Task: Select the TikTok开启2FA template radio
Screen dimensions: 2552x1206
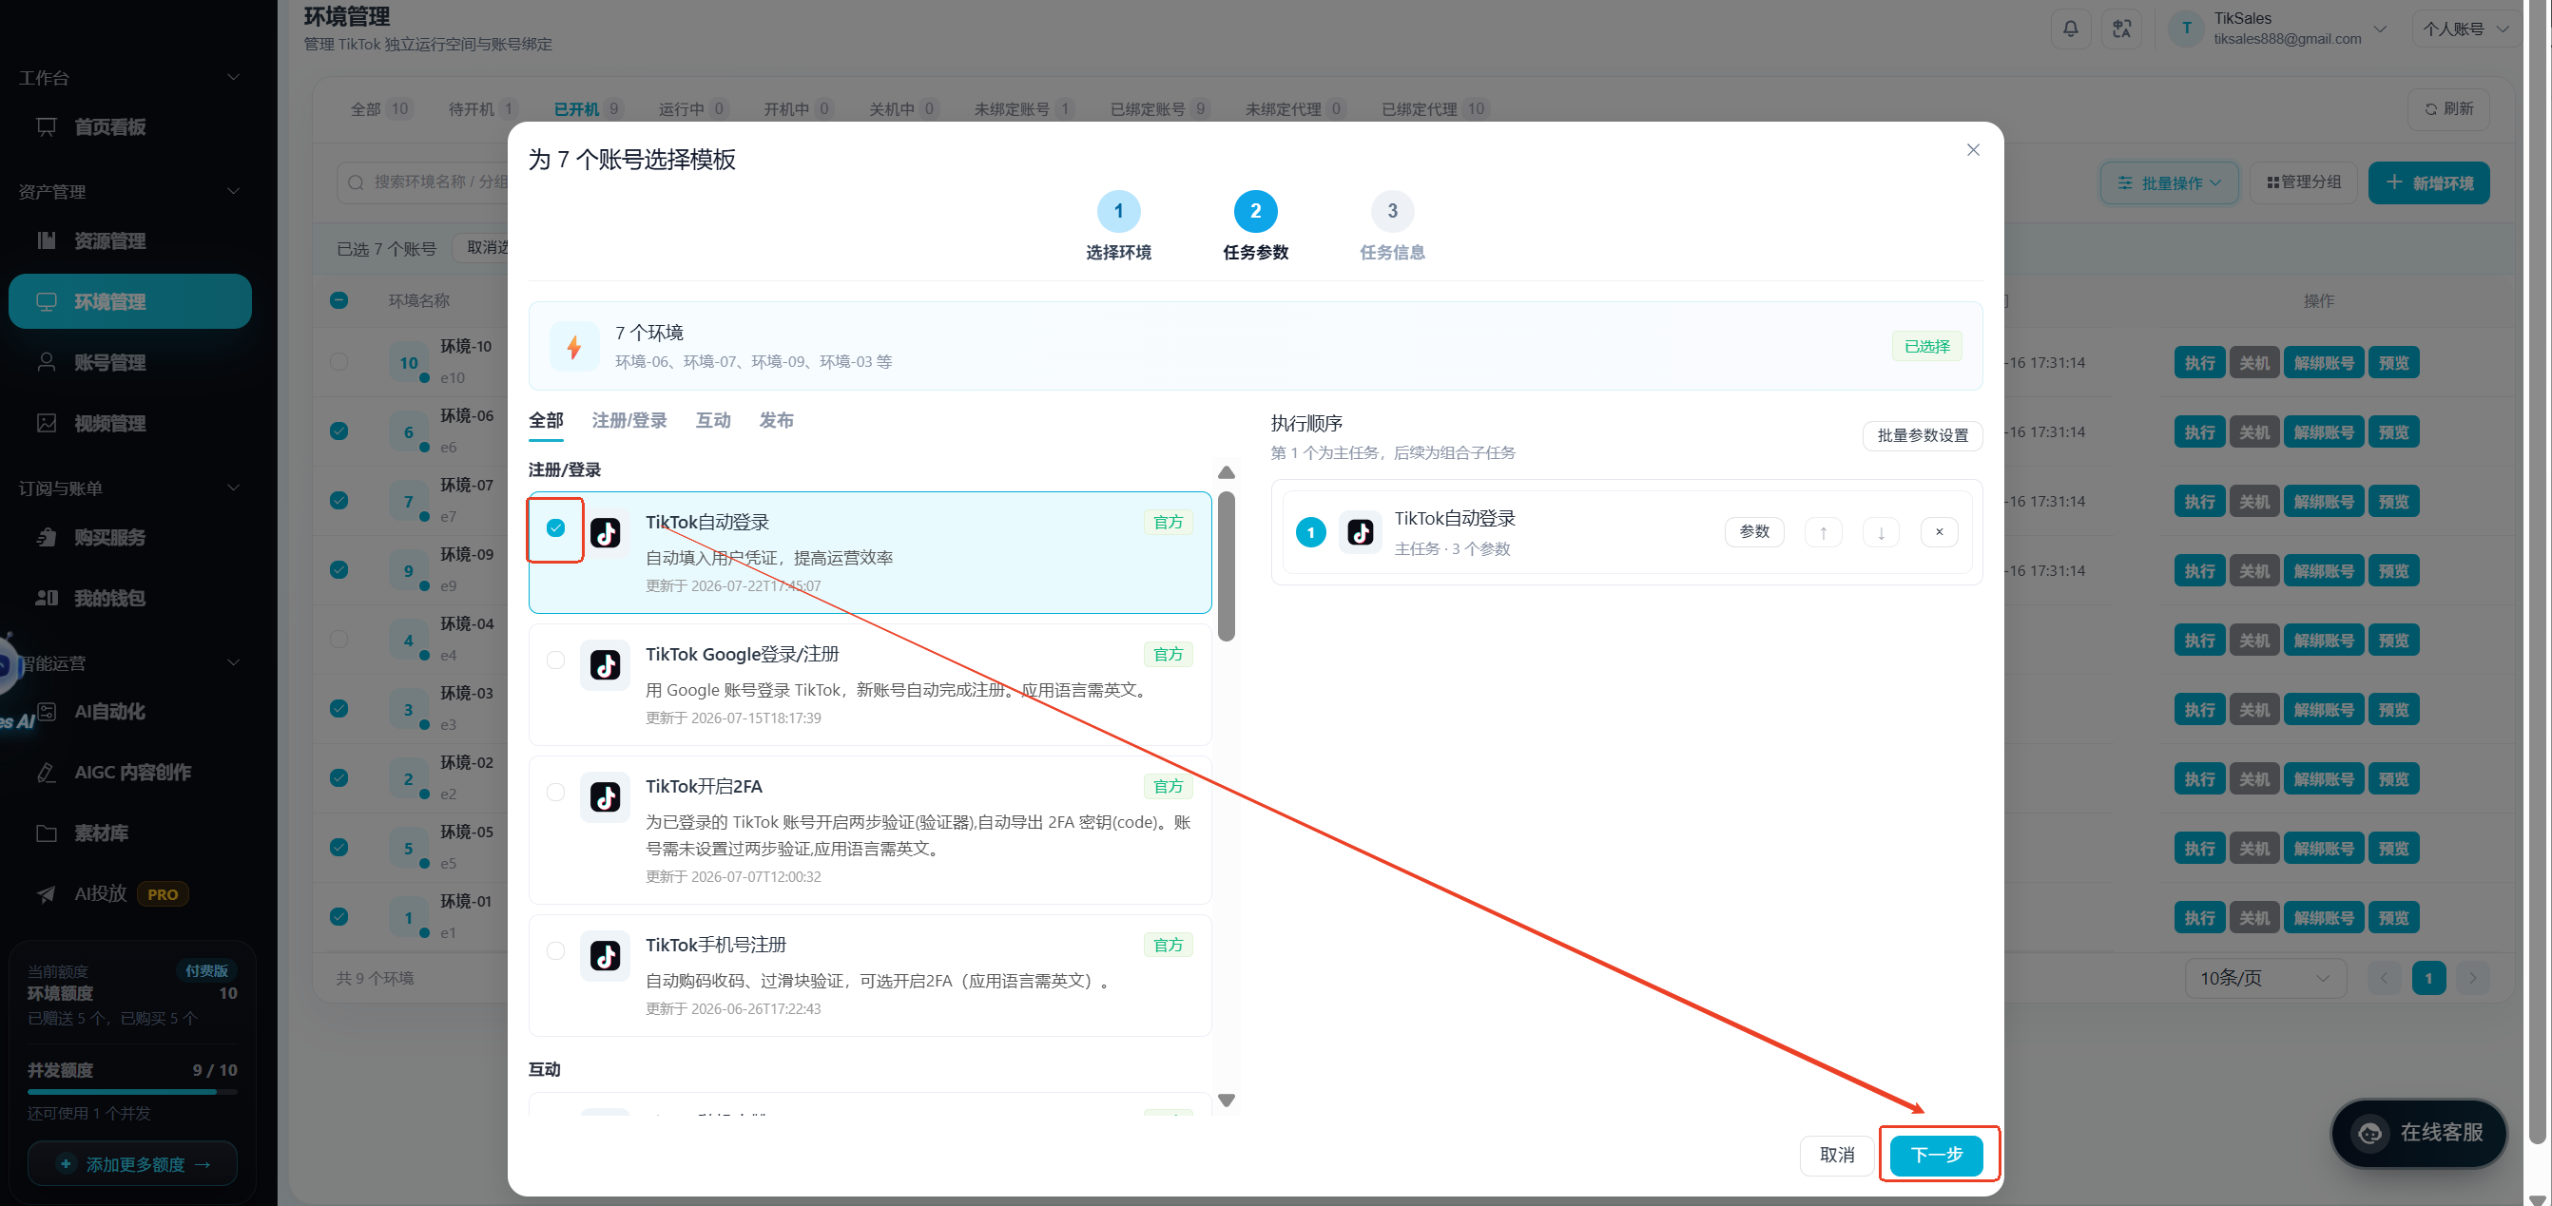Action: point(556,792)
